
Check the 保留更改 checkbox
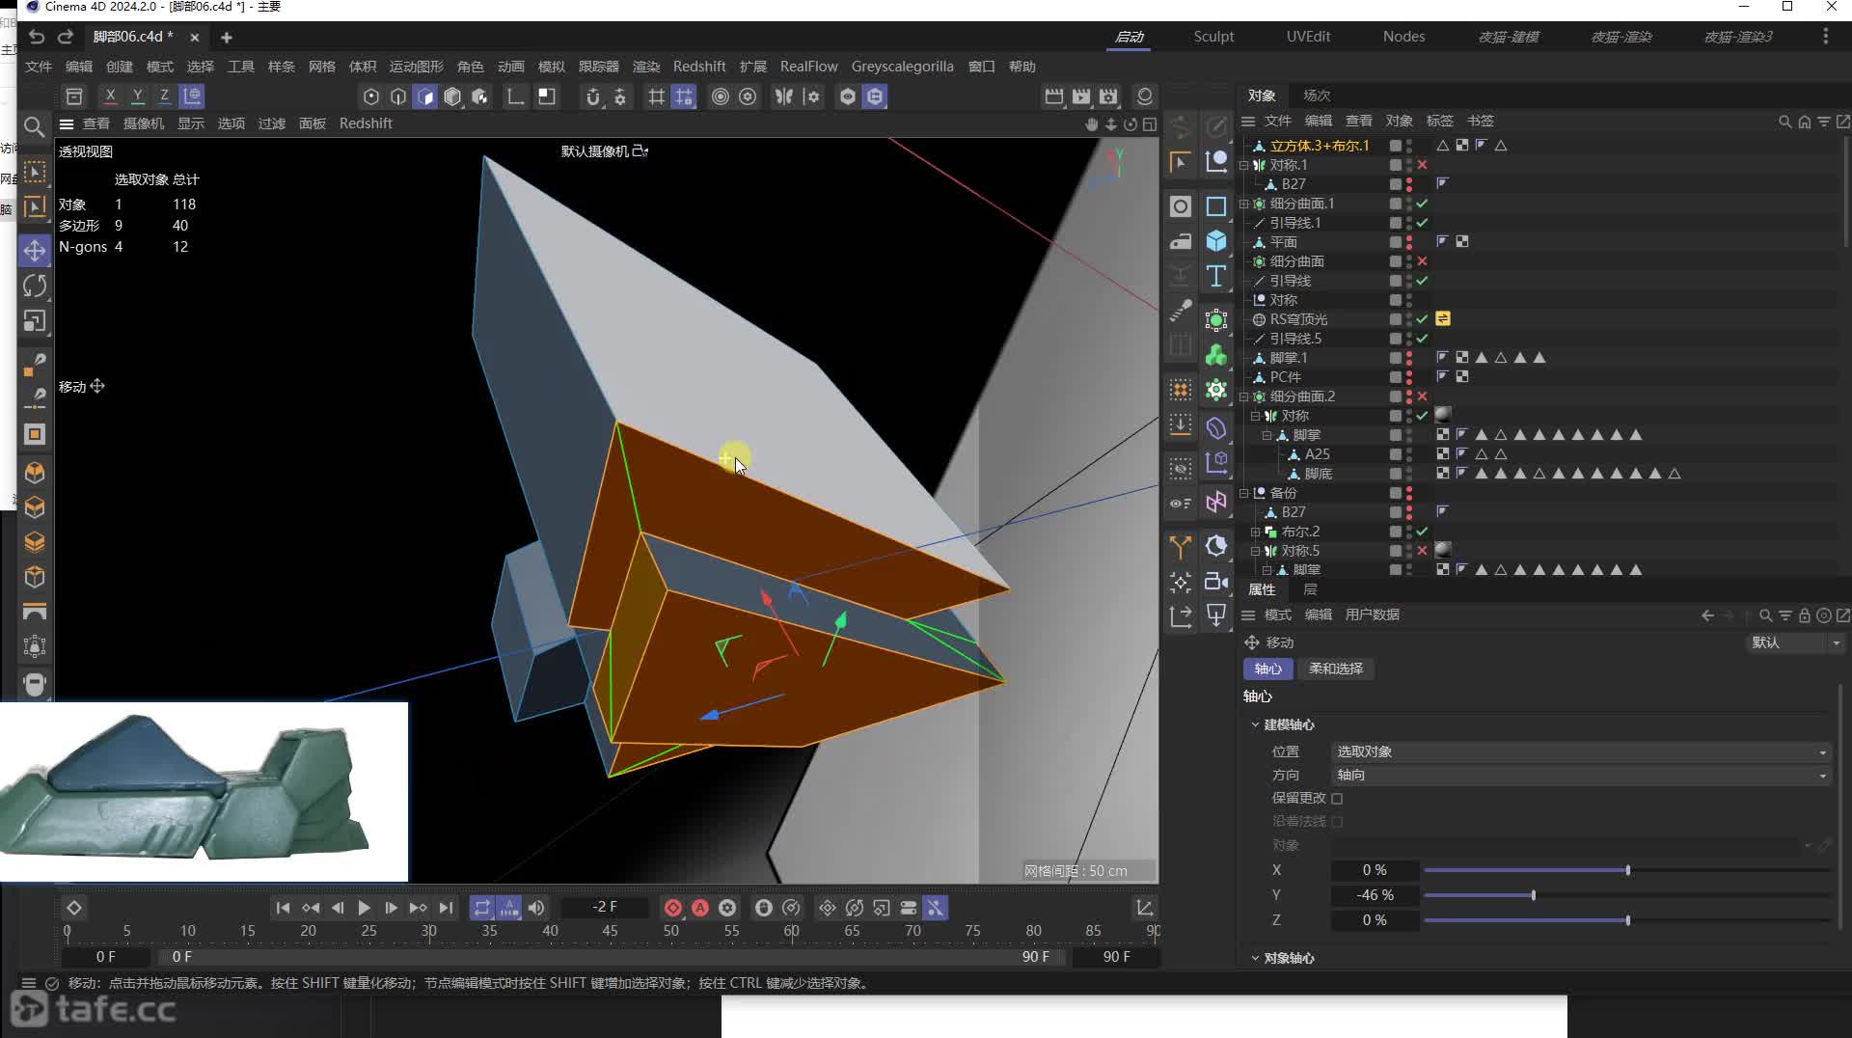tap(1337, 799)
